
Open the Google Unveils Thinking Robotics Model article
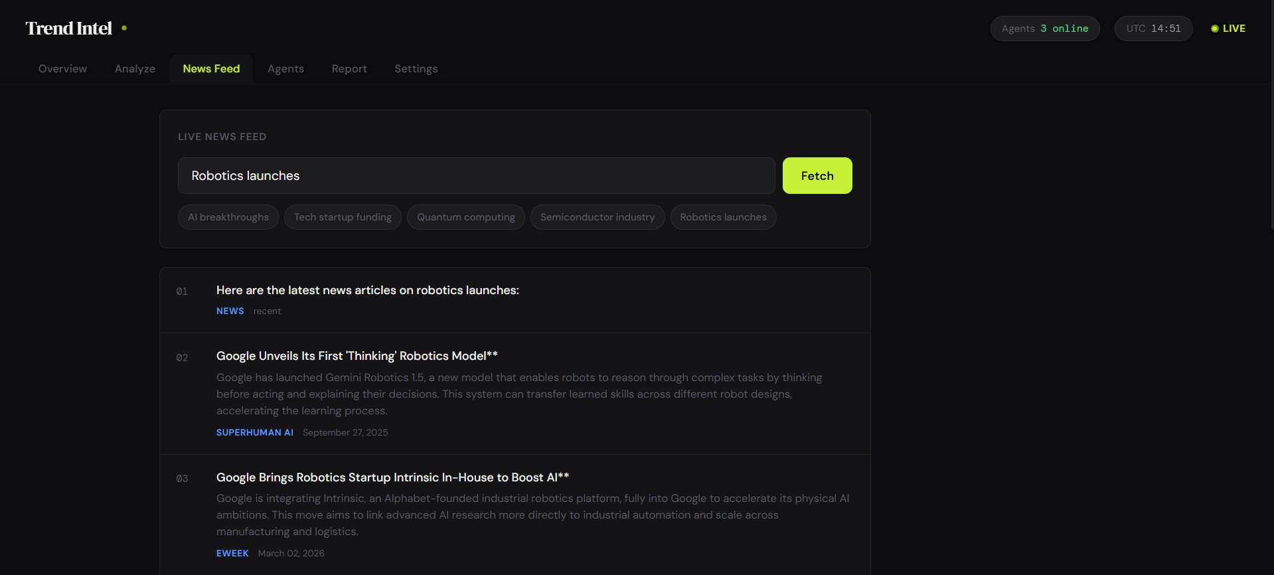[x=357, y=356]
